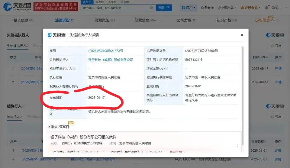Select the 查公司 search tab
The width and height of the screenshot is (290, 168).
click(87, 2)
